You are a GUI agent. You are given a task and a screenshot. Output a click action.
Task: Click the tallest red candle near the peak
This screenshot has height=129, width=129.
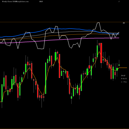tap(101, 53)
